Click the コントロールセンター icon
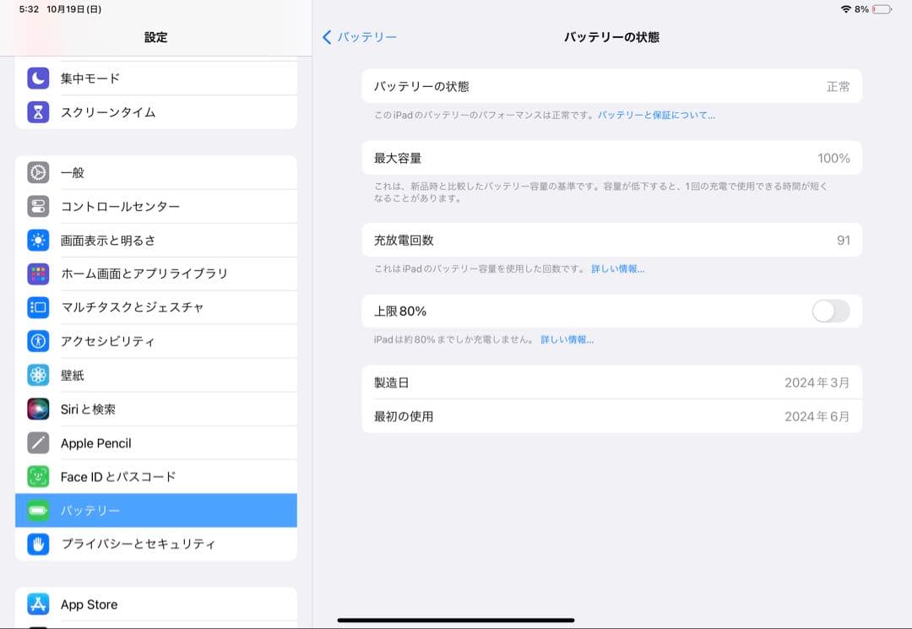 pyautogui.click(x=38, y=206)
